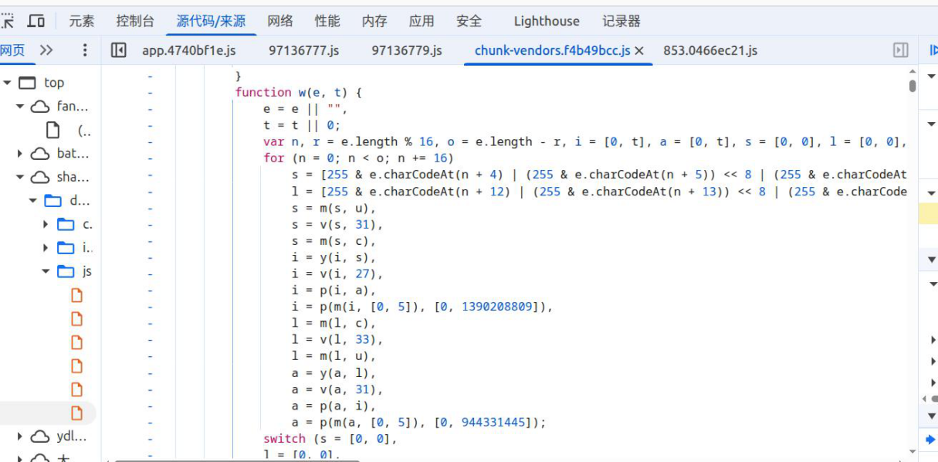This screenshot has width=938, height=462.
Task: Show more navigator tabs with the >> chevron
Action: coord(46,50)
